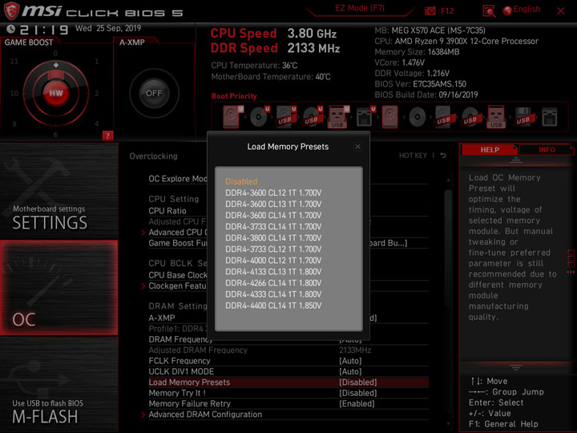The height and width of the screenshot is (433, 577).
Task: Exit BIOS with the top-right red X
Action: (560, 11)
